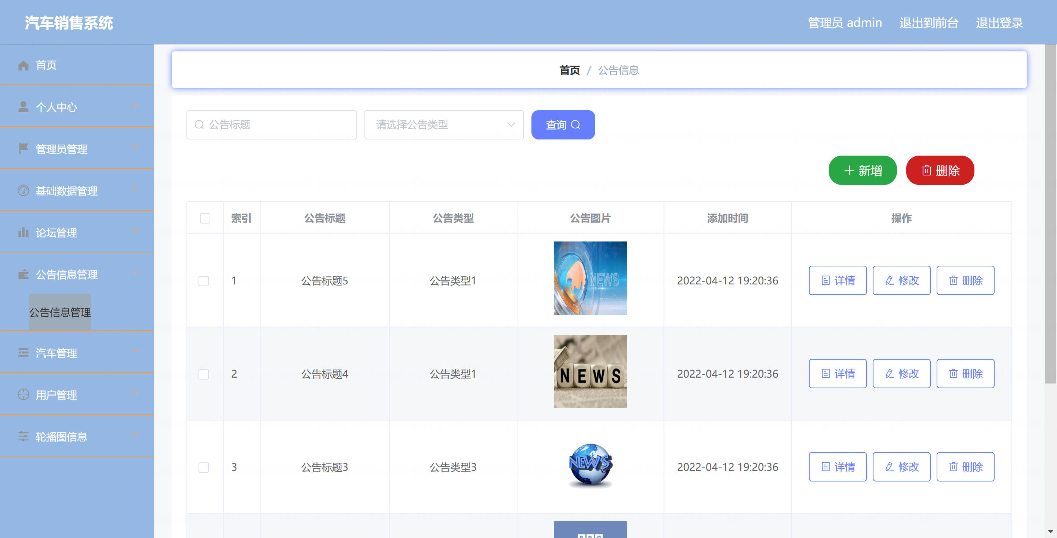Click the trash icon in 公告标题4 删除 button
This screenshot has width=1057, height=538.
[953, 374]
